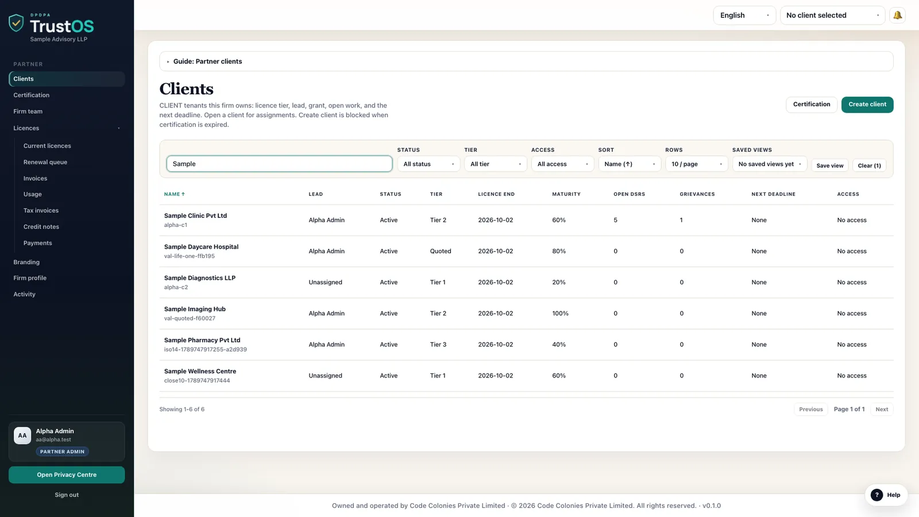Screen dimensions: 919x517
Task: Open Firm team in the sidebar
Action: (x=67, y=111)
